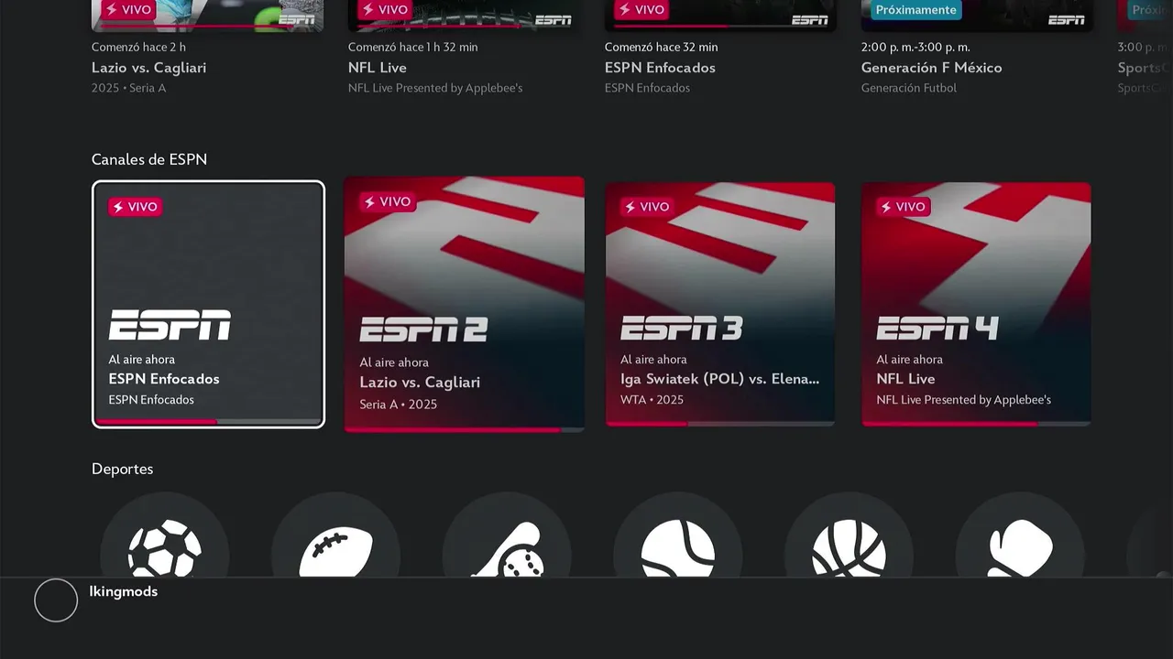Click the VIVO badge on ESPN 3 card

tap(647, 207)
